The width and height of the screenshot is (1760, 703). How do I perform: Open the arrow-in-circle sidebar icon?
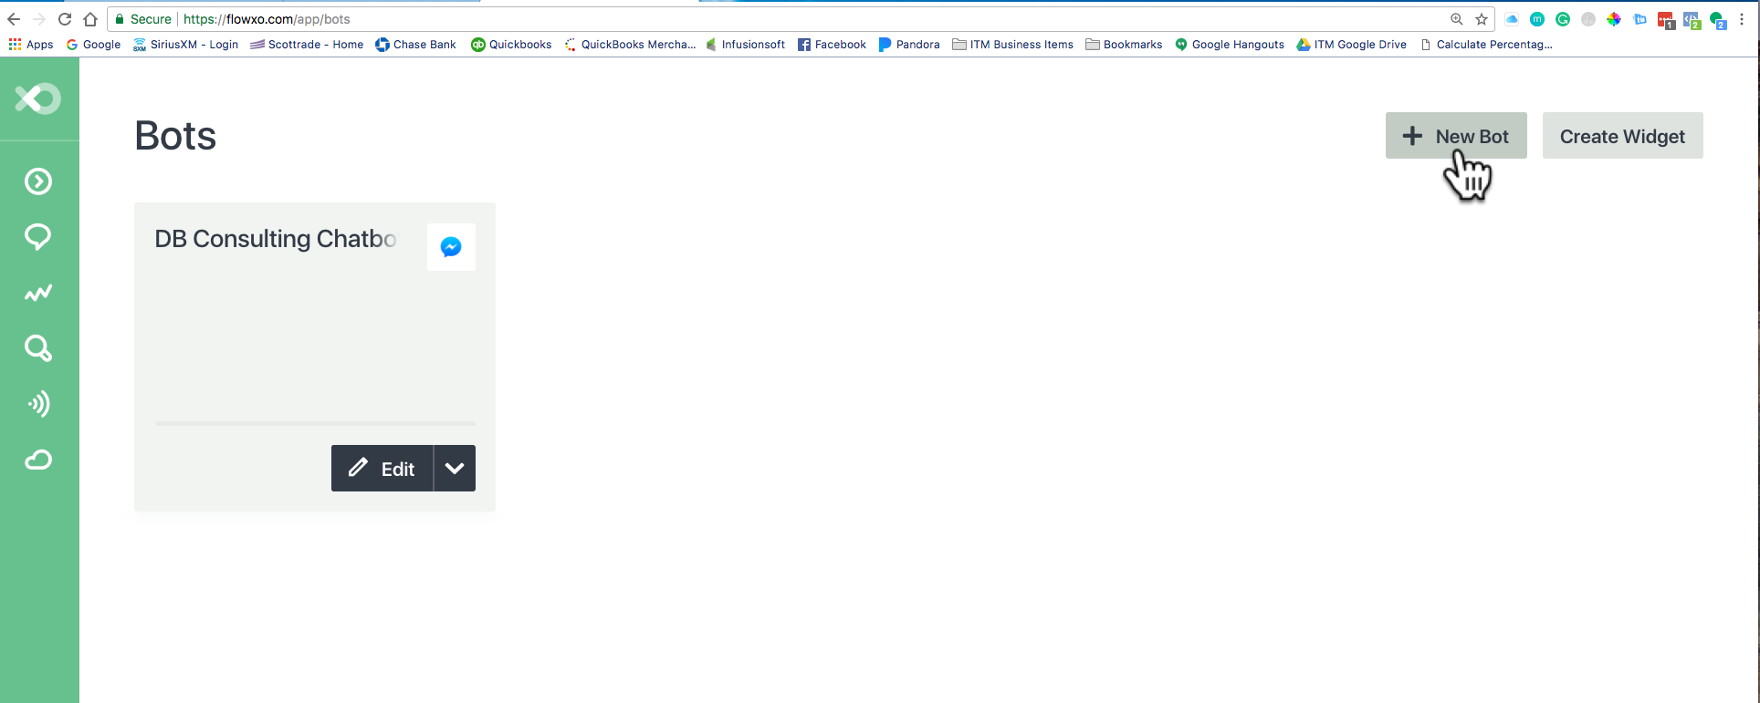click(38, 181)
